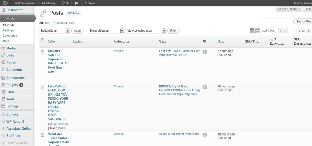
Task: Click the Media sidebar icon
Action: tap(3, 48)
